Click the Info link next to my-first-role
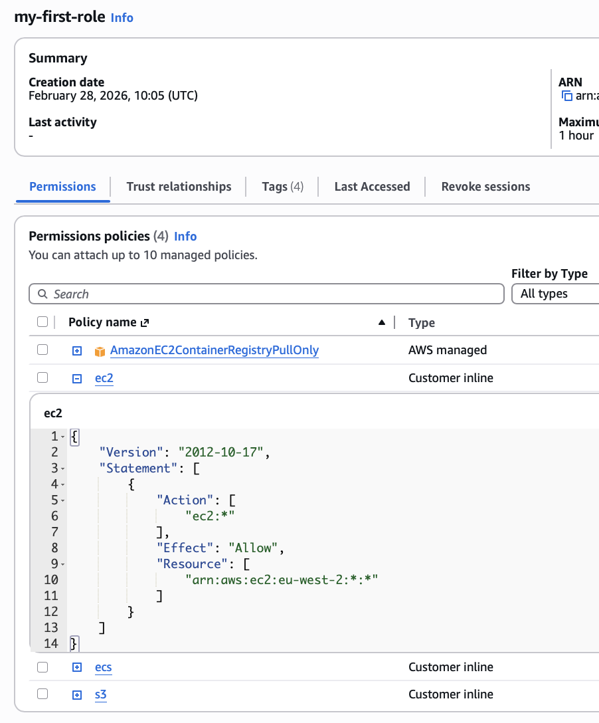 122,18
